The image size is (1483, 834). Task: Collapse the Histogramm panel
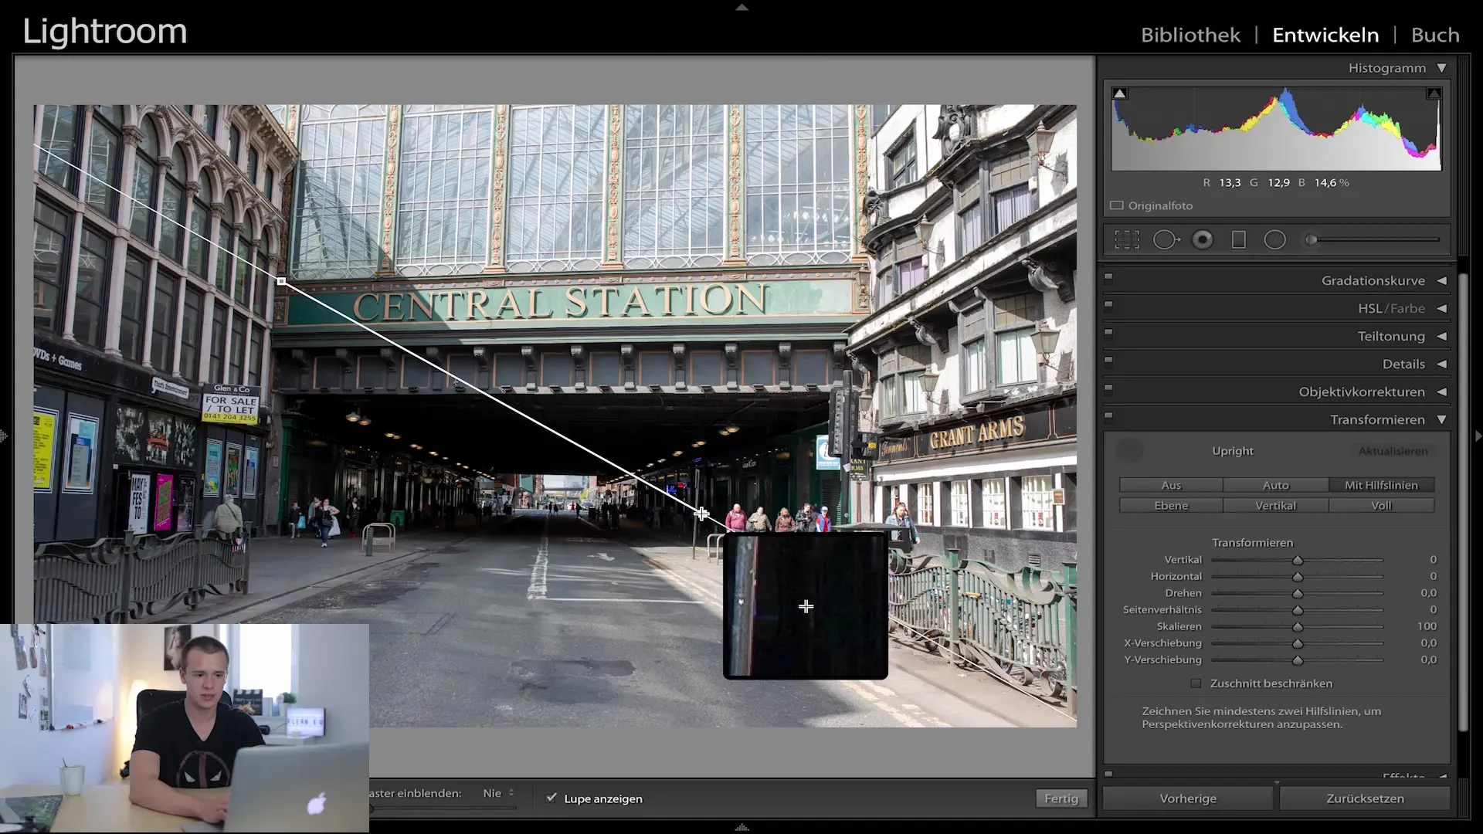(x=1441, y=68)
